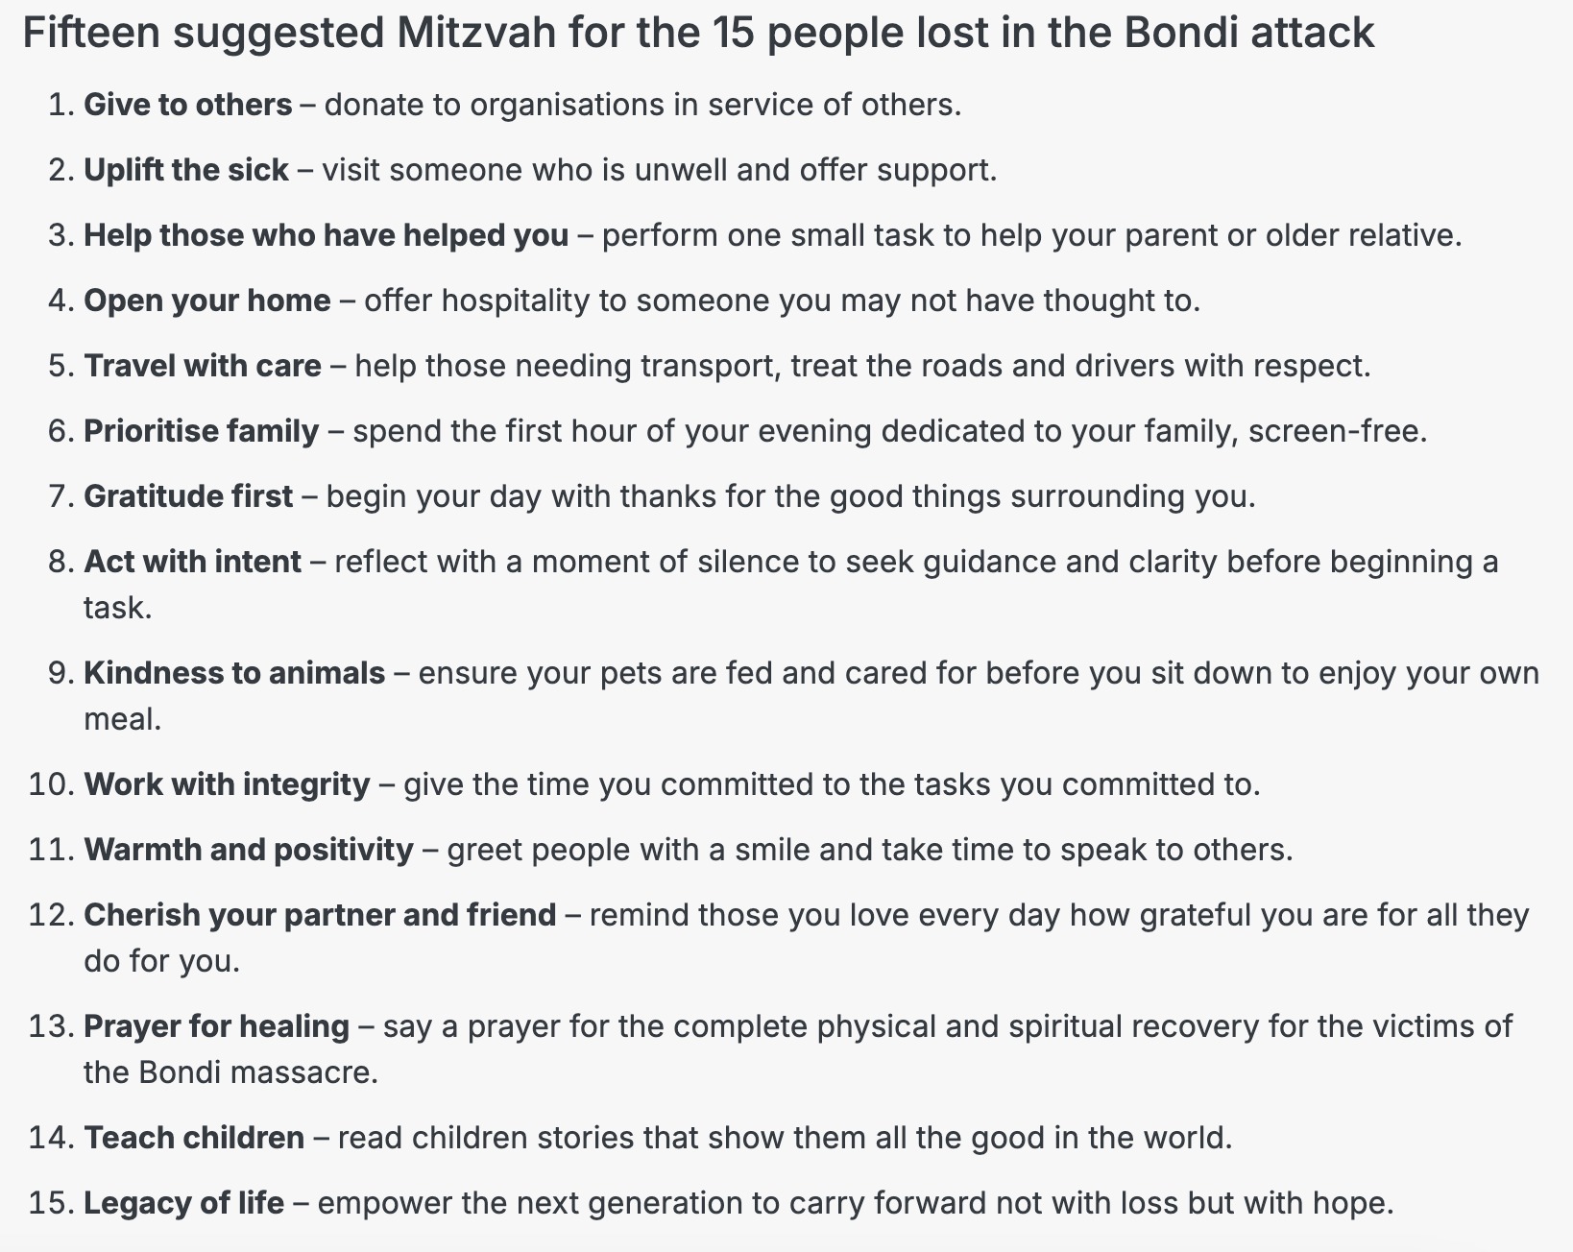The height and width of the screenshot is (1252, 1573).
Task: Click the 'Work with integrity' bold text
Action: coord(227,784)
